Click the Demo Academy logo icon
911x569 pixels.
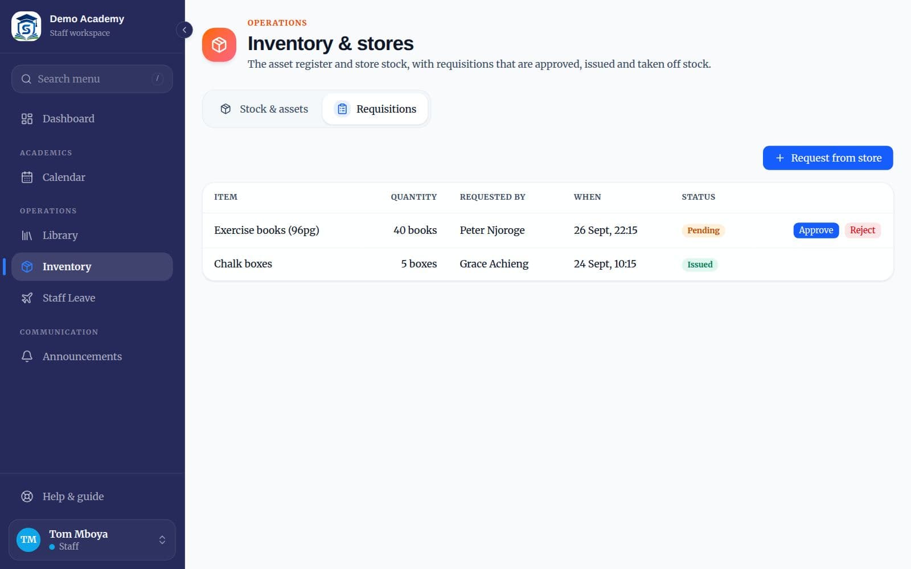tap(26, 26)
